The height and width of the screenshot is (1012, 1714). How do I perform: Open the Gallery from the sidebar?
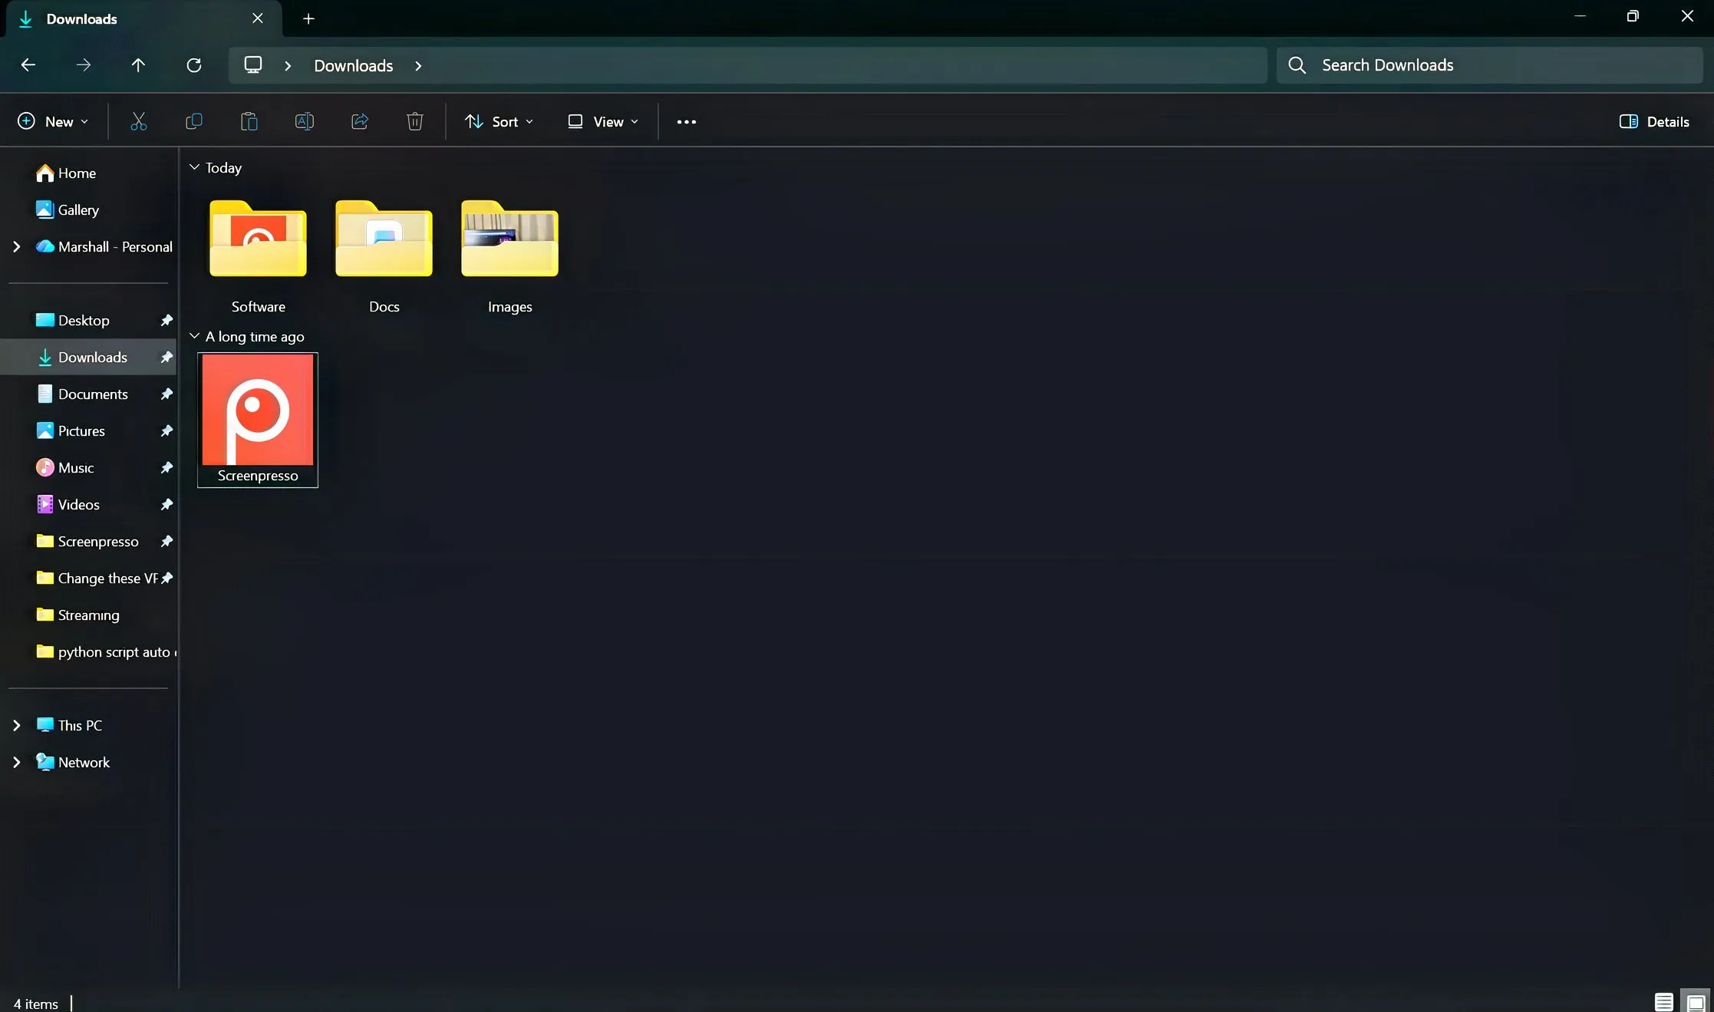click(77, 209)
